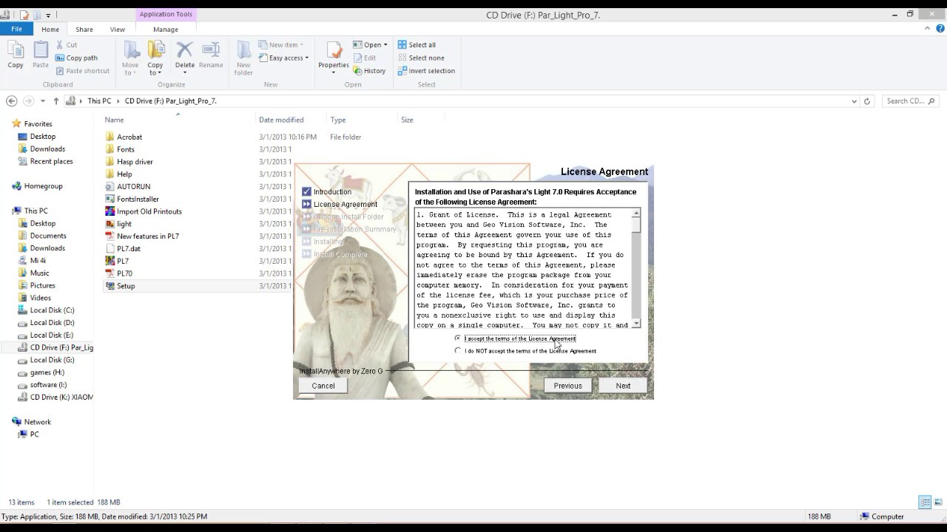Click the History button
947x532 pixels.
[x=369, y=71]
